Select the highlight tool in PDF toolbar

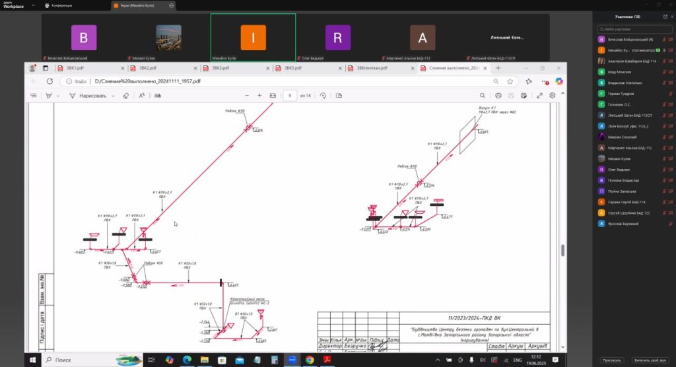point(49,95)
